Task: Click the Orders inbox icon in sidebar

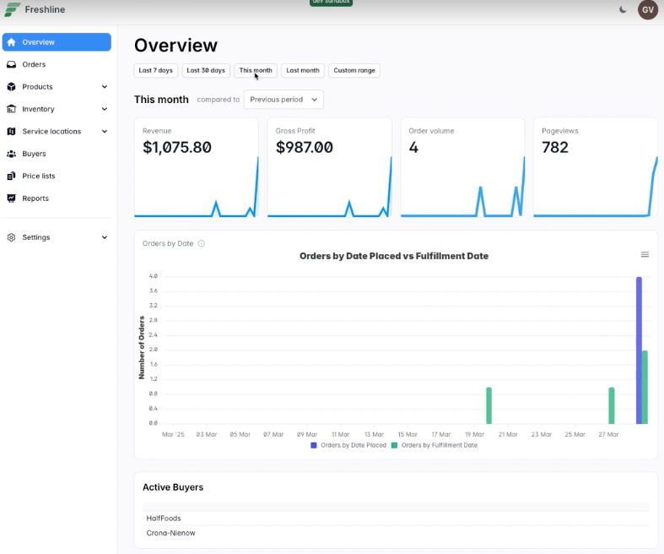Action: click(11, 64)
